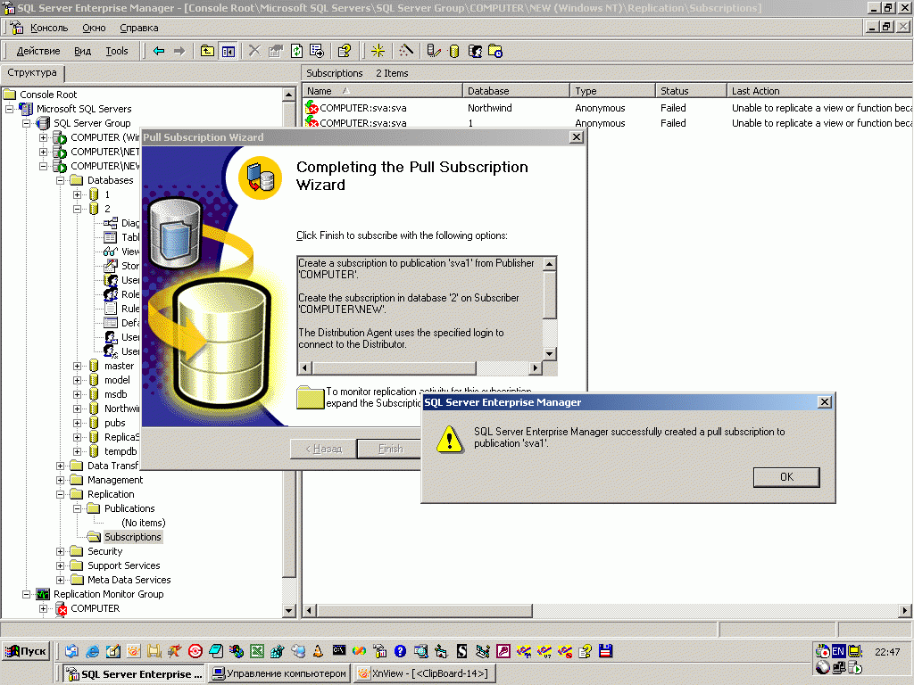
Task: Click the Export List toolbar icon
Action: tap(317, 51)
